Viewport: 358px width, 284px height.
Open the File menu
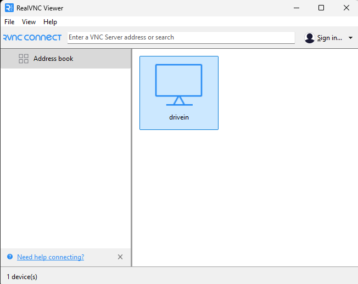click(9, 22)
